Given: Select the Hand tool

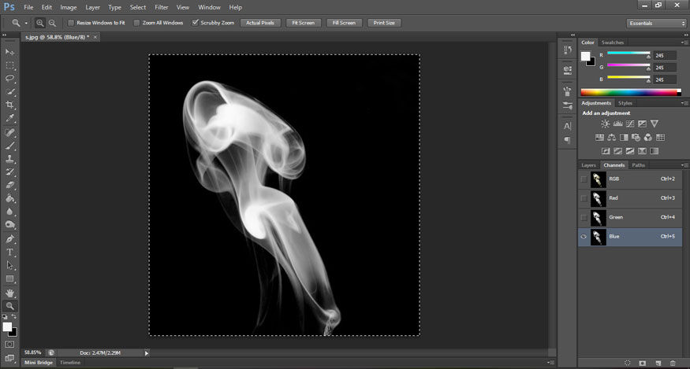Looking at the screenshot, I should pos(9,293).
